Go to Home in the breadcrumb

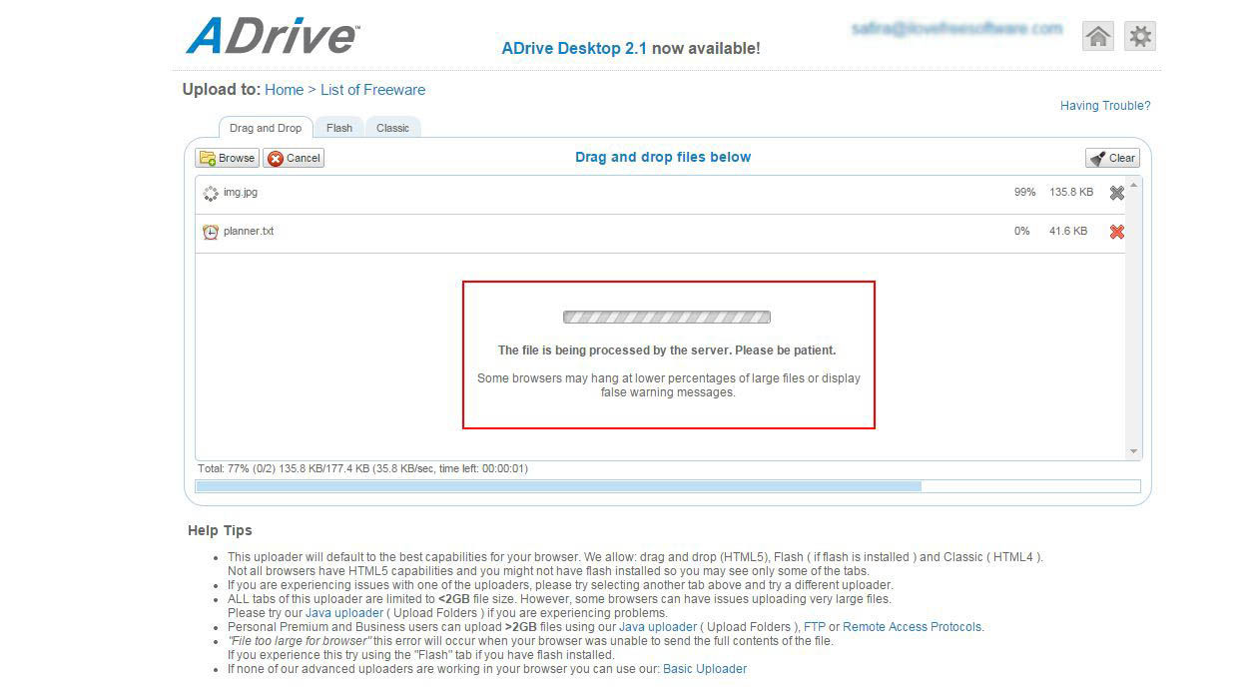(x=284, y=90)
